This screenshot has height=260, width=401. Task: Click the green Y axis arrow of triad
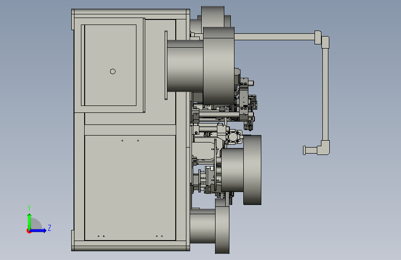pos(30,221)
